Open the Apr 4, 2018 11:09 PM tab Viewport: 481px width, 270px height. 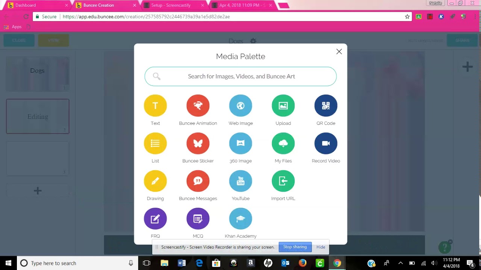242,5
